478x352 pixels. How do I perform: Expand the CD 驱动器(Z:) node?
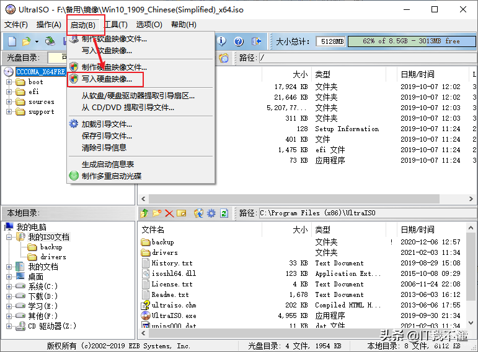(x=9, y=326)
